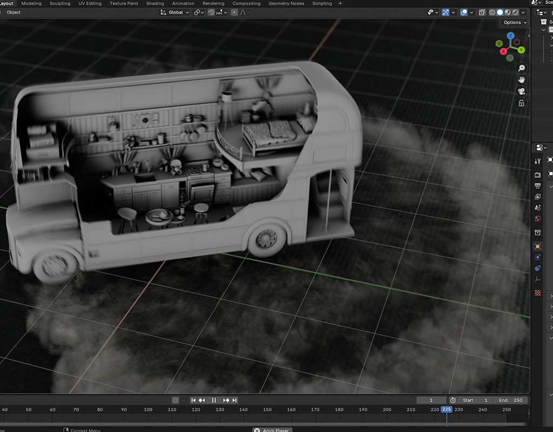Pause the animation playback
This screenshot has height=432, width=553.
(214, 400)
